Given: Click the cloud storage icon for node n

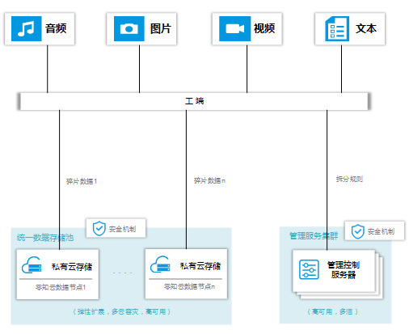Looking at the screenshot, I should click(160, 264).
